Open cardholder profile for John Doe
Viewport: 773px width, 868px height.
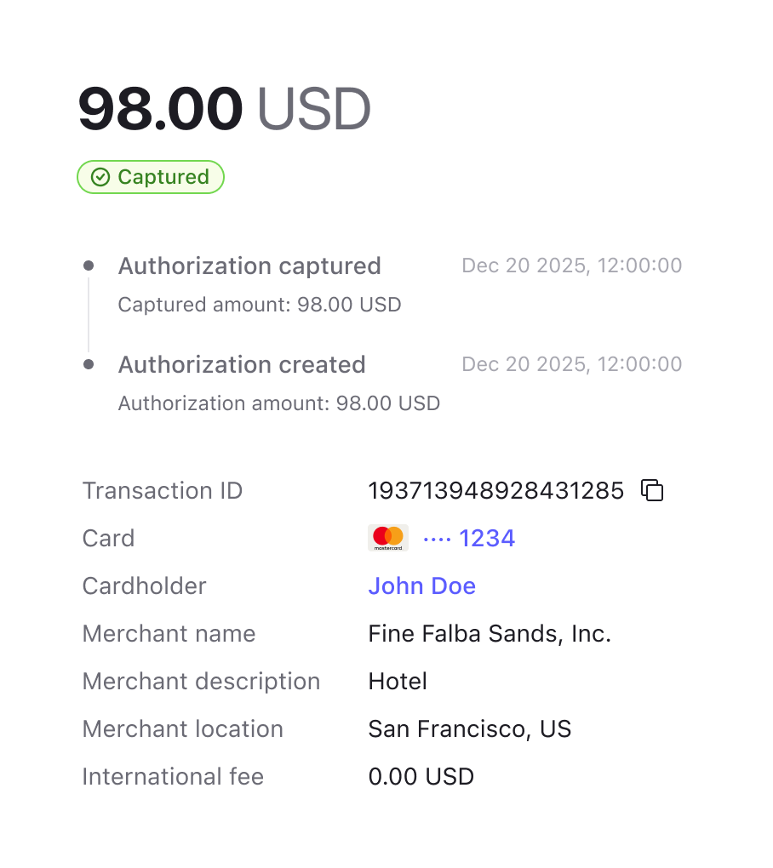[x=422, y=585]
